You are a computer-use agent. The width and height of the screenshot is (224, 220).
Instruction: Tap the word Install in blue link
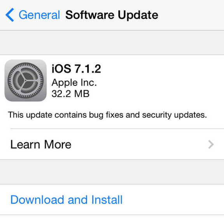(107, 199)
